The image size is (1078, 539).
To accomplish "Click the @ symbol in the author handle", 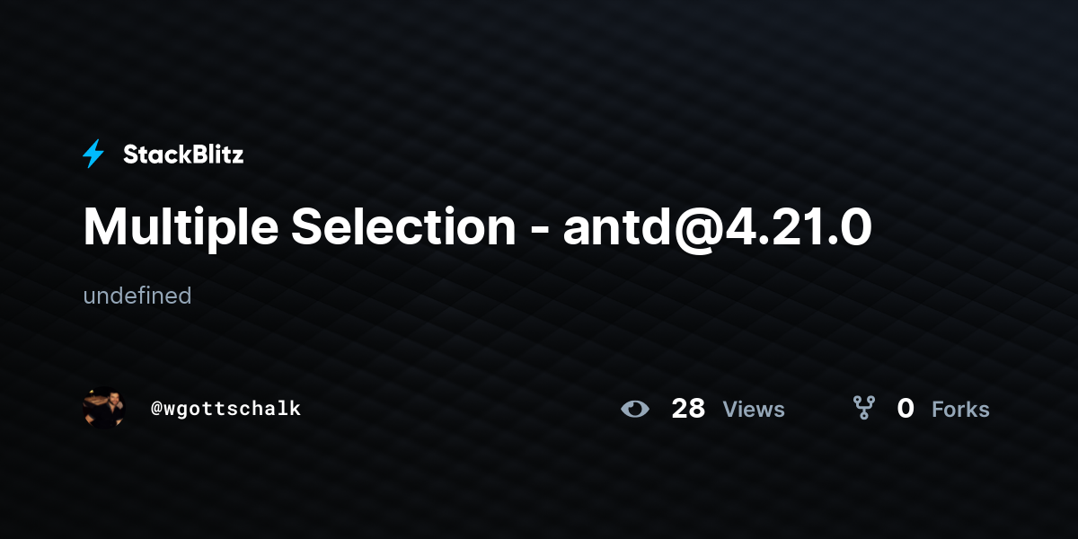I will click(x=156, y=410).
